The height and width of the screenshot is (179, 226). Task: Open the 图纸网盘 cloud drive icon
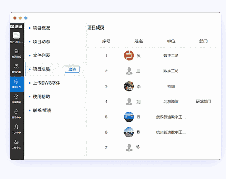tap(16, 69)
